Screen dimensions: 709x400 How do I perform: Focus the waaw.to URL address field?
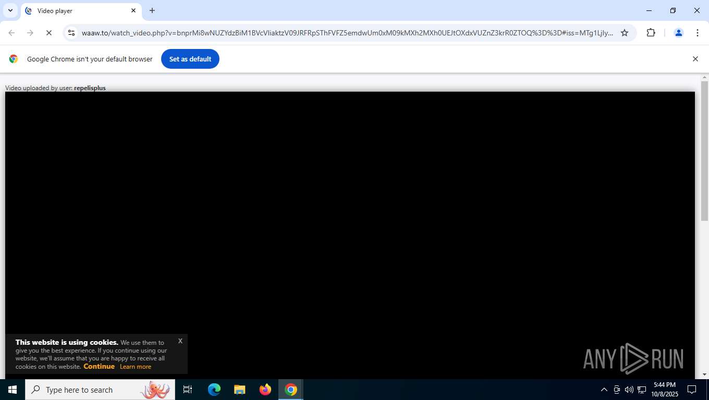coord(347,33)
